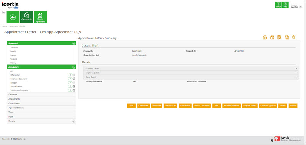306x145 pixels.
Task: Click the green back arrow tile
Action: [13, 17]
